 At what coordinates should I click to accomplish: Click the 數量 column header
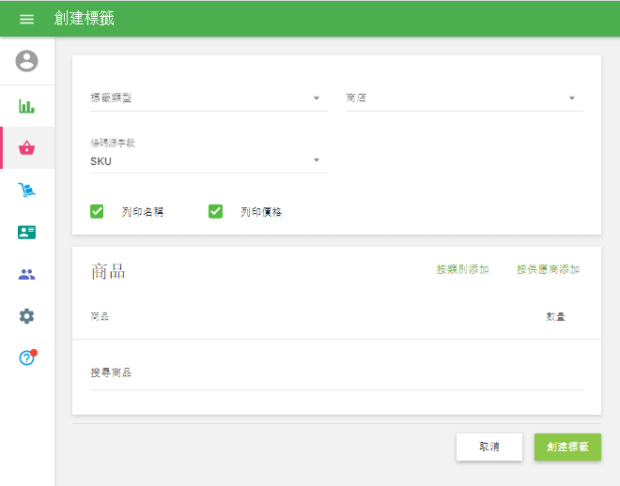click(555, 317)
